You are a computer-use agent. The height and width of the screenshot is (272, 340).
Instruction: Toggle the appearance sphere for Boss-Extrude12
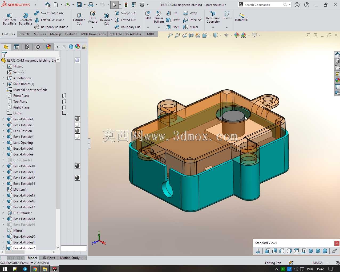77,178
